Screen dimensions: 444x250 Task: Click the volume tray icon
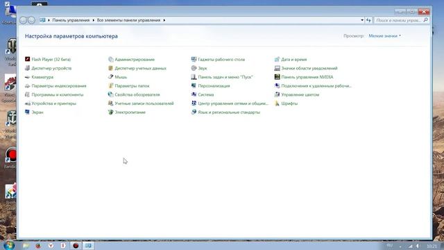(x=418, y=246)
